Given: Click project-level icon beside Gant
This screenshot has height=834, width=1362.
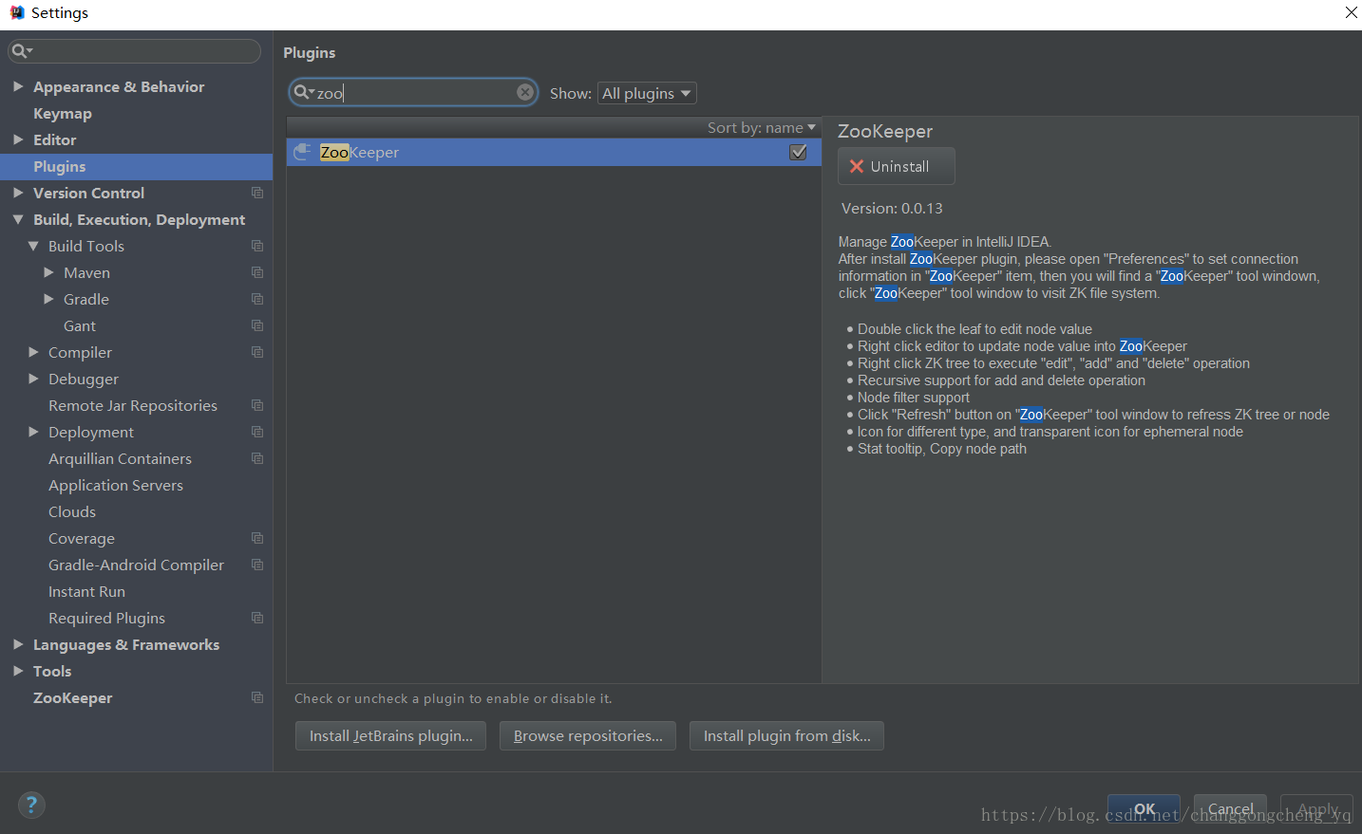Looking at the screenshot, I should tap(256, 325).
